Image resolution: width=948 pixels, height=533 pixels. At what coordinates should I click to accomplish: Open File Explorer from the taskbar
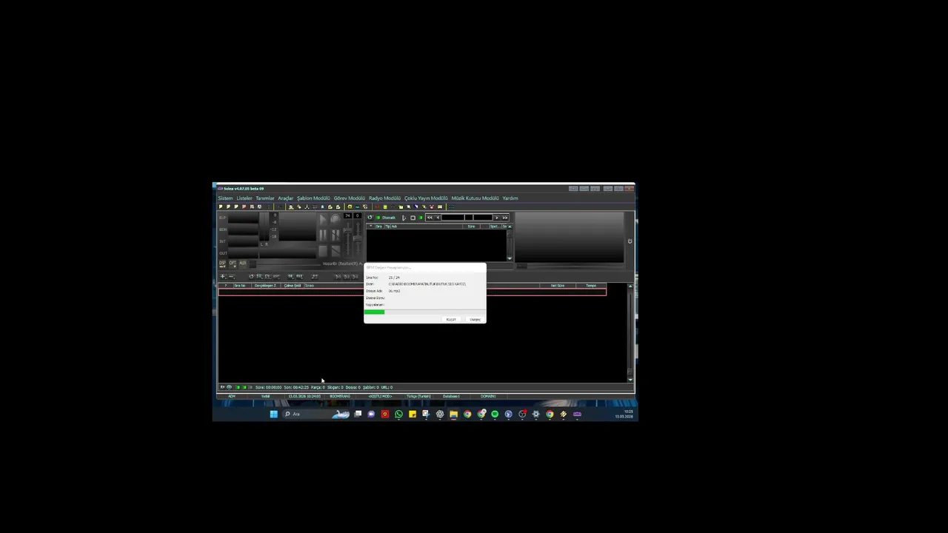[x=453, y=414]
